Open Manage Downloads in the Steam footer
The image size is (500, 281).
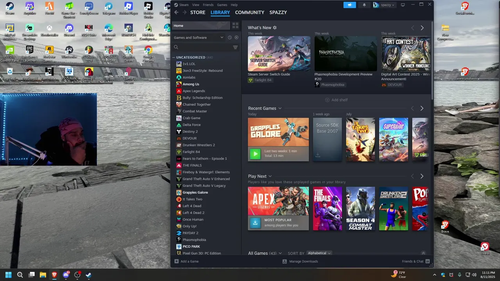tap(300, 261)
